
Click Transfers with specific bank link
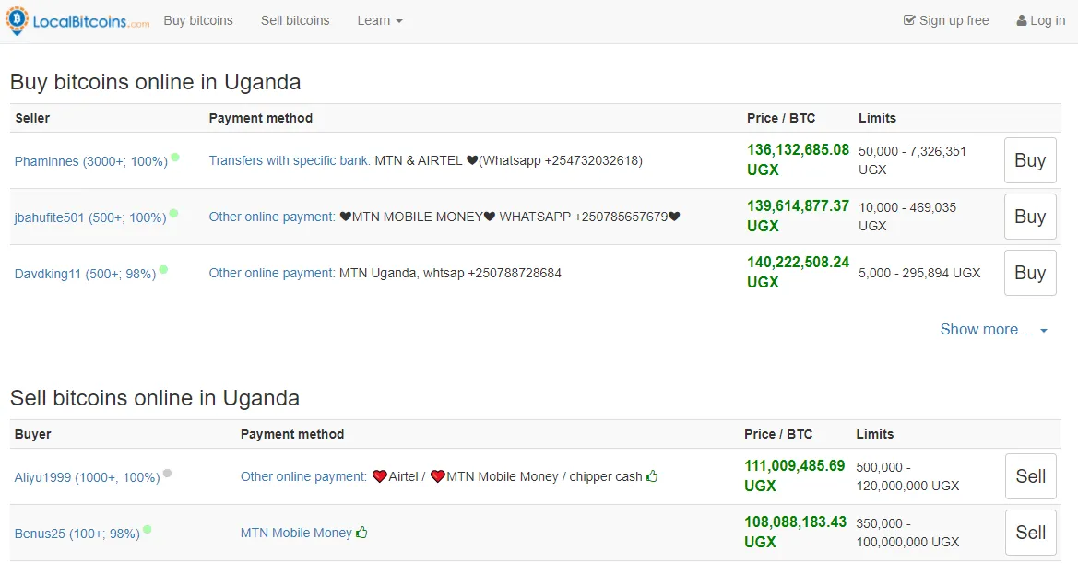pyautogui.click(x=290, y=160)
